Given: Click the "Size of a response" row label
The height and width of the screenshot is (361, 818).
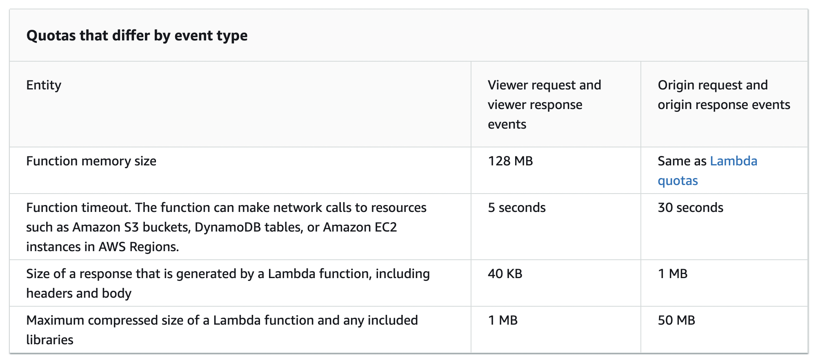Looking at the screenshot, I should (x=228, y=274).
